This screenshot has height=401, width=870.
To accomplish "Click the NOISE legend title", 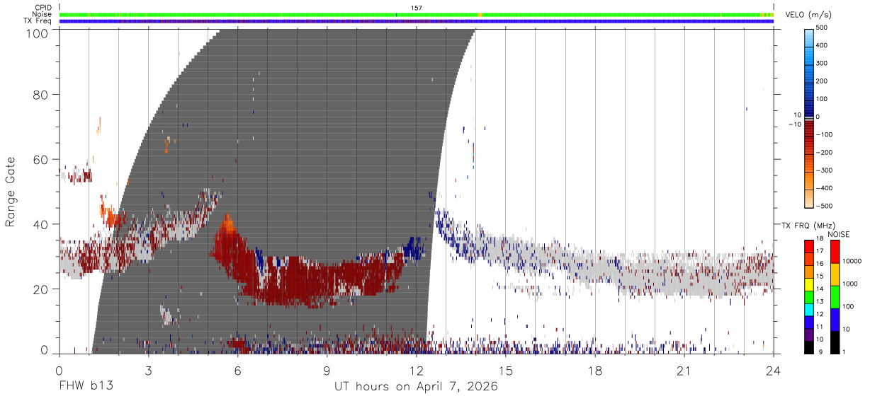I will pyautogui.click(x=838, y=234).
